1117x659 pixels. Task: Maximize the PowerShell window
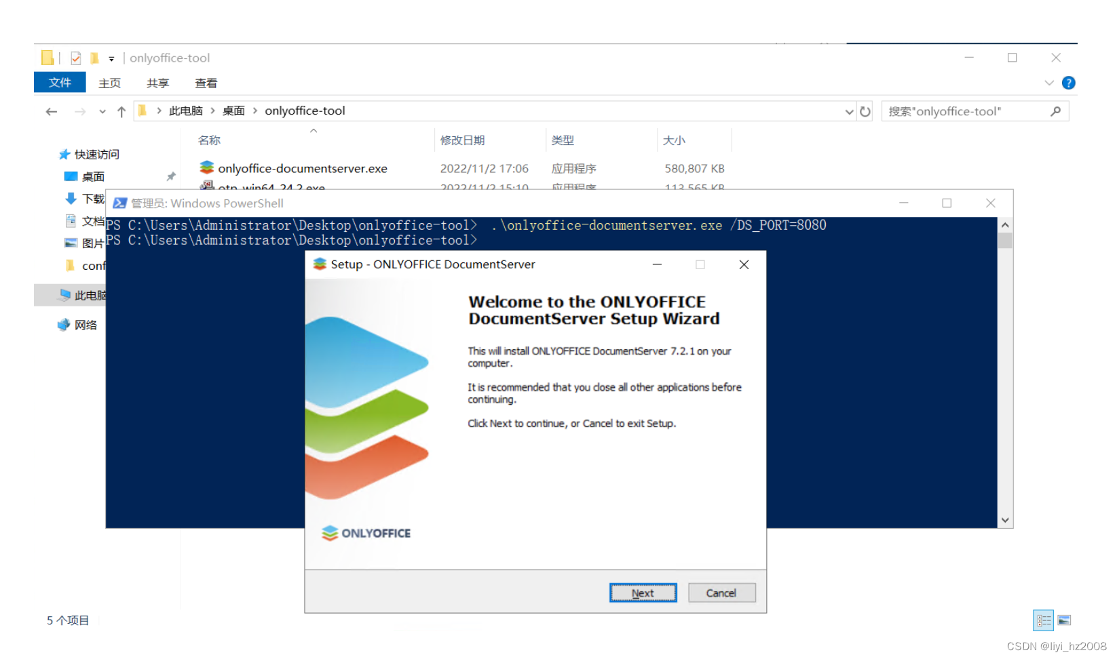[947, 203]
